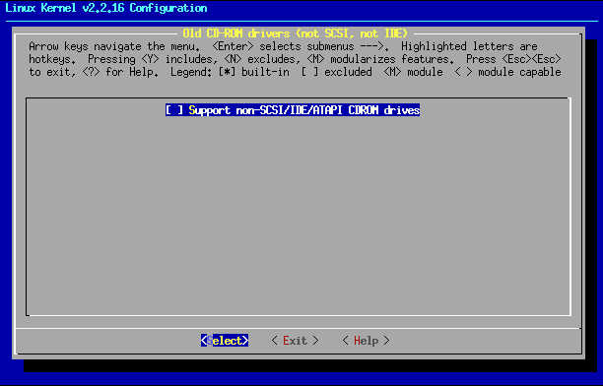Activate the highlighted Select button

tap(225, 341)
